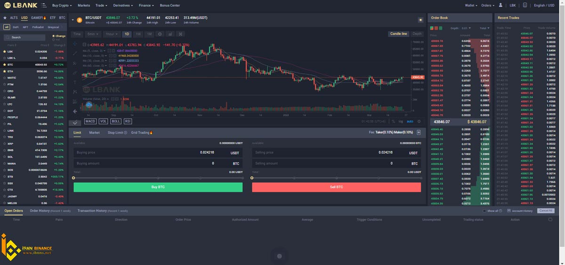Open the Wallet dropdown

(471, 6)
